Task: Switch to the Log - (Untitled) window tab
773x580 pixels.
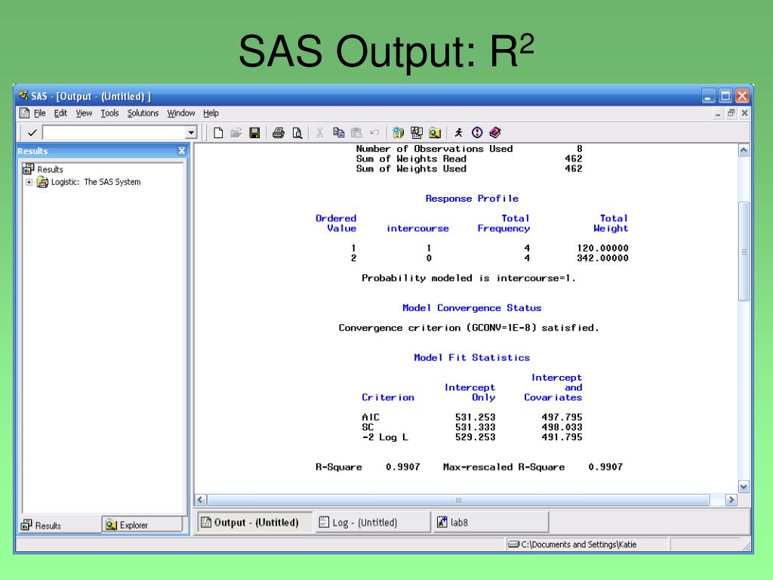Action: [x=372, y=523]
